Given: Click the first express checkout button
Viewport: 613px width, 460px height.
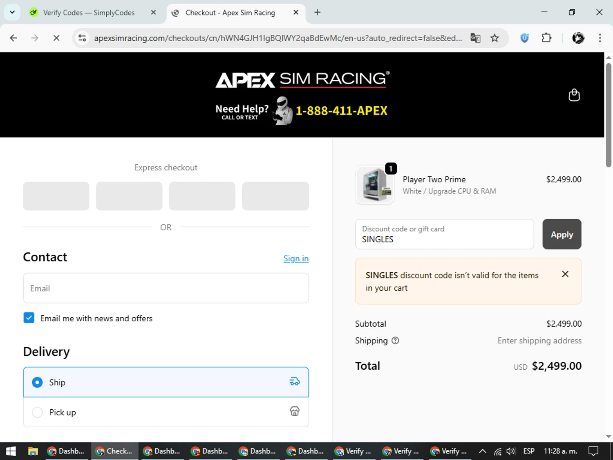Looking at the screenshot, I should 56,196.
